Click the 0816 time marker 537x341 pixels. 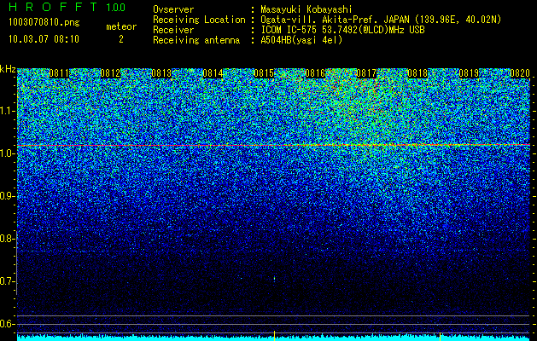pos(315,73)
